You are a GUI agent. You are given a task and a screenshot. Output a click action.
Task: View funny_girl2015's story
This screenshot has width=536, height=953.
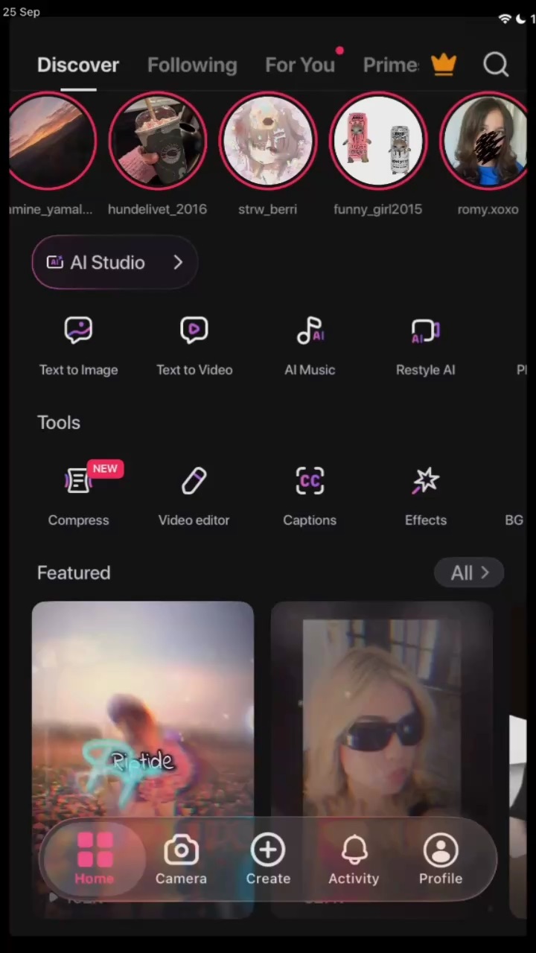tap(378, 141)
